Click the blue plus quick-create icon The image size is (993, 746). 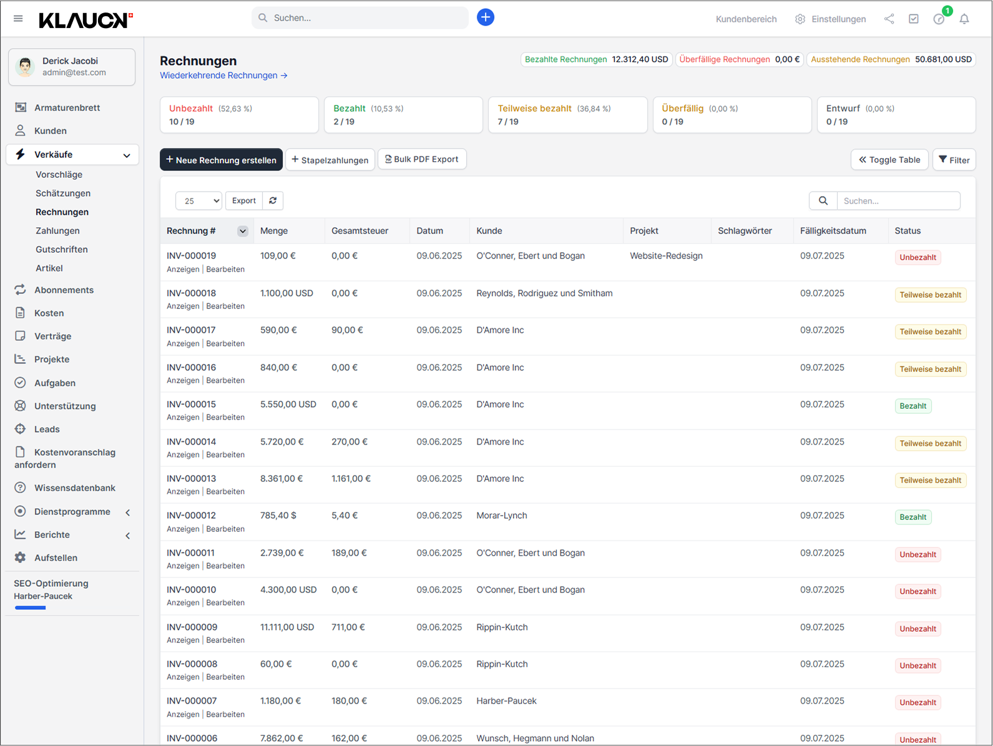(486, 17)
